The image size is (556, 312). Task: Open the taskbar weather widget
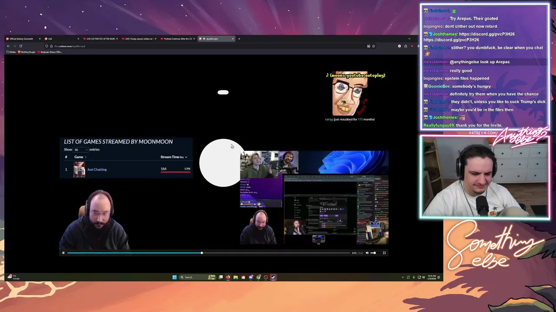click(x=13, y=277)
